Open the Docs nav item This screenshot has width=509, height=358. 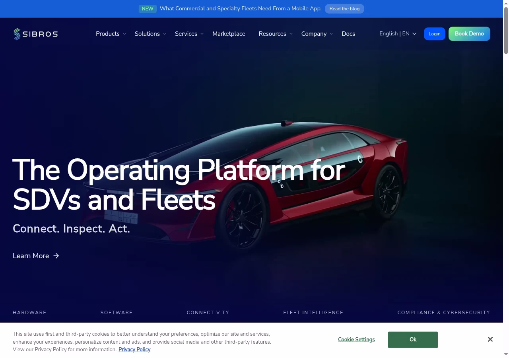[348, 34]
